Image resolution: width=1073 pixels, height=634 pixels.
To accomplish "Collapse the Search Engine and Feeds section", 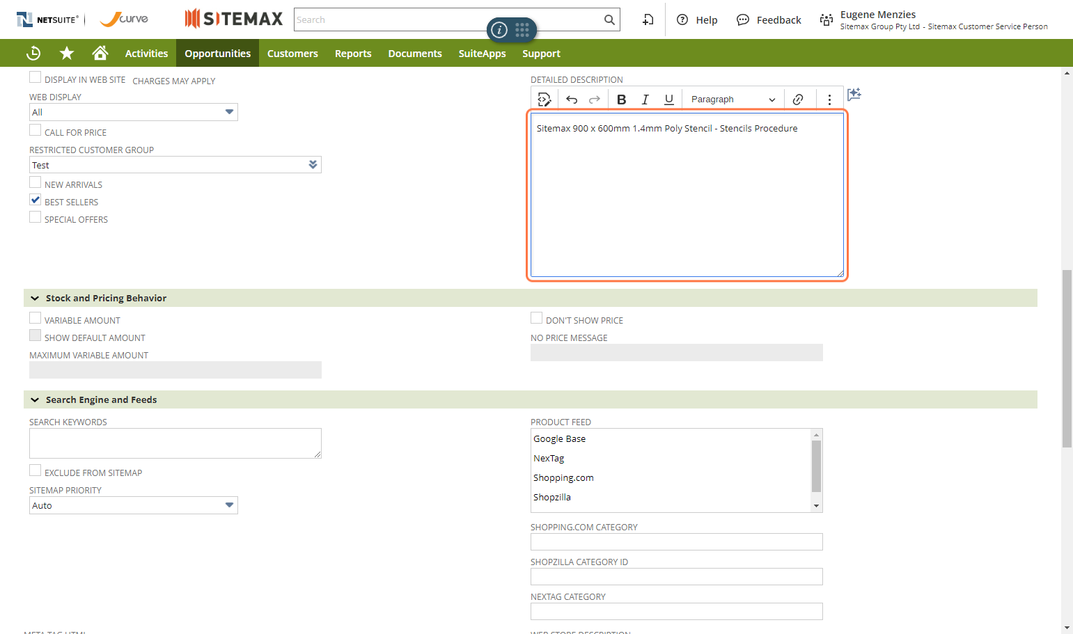I will point(35,399).
